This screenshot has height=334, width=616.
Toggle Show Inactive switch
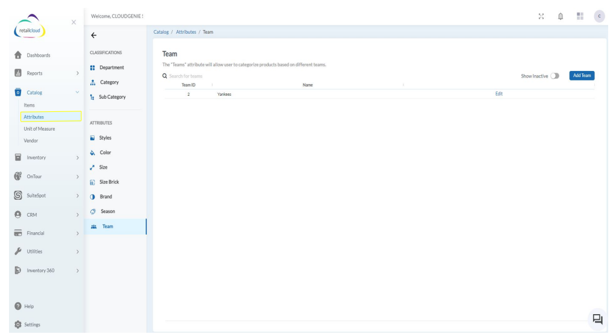555,76
